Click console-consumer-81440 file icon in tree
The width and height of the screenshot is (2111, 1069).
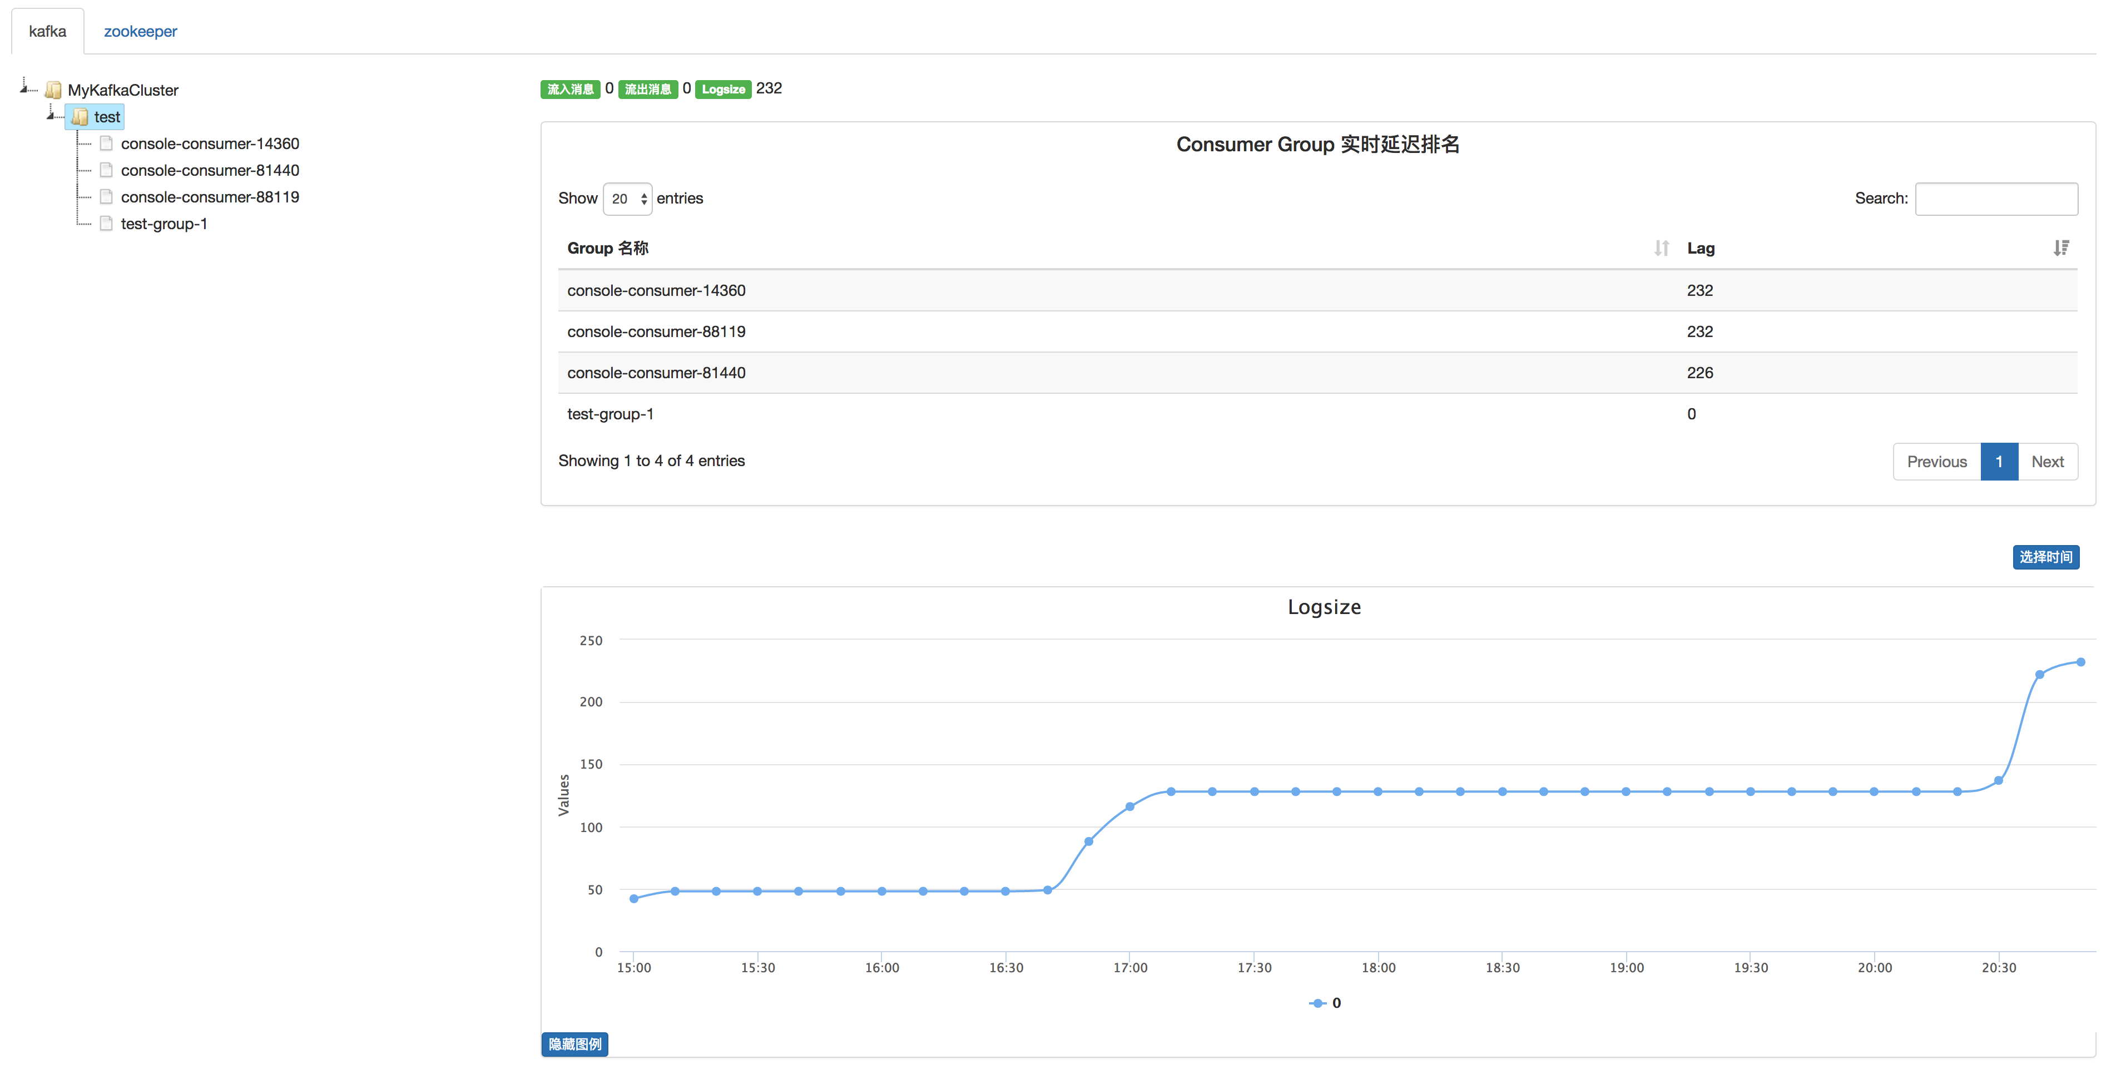click(x=106, y=170)
